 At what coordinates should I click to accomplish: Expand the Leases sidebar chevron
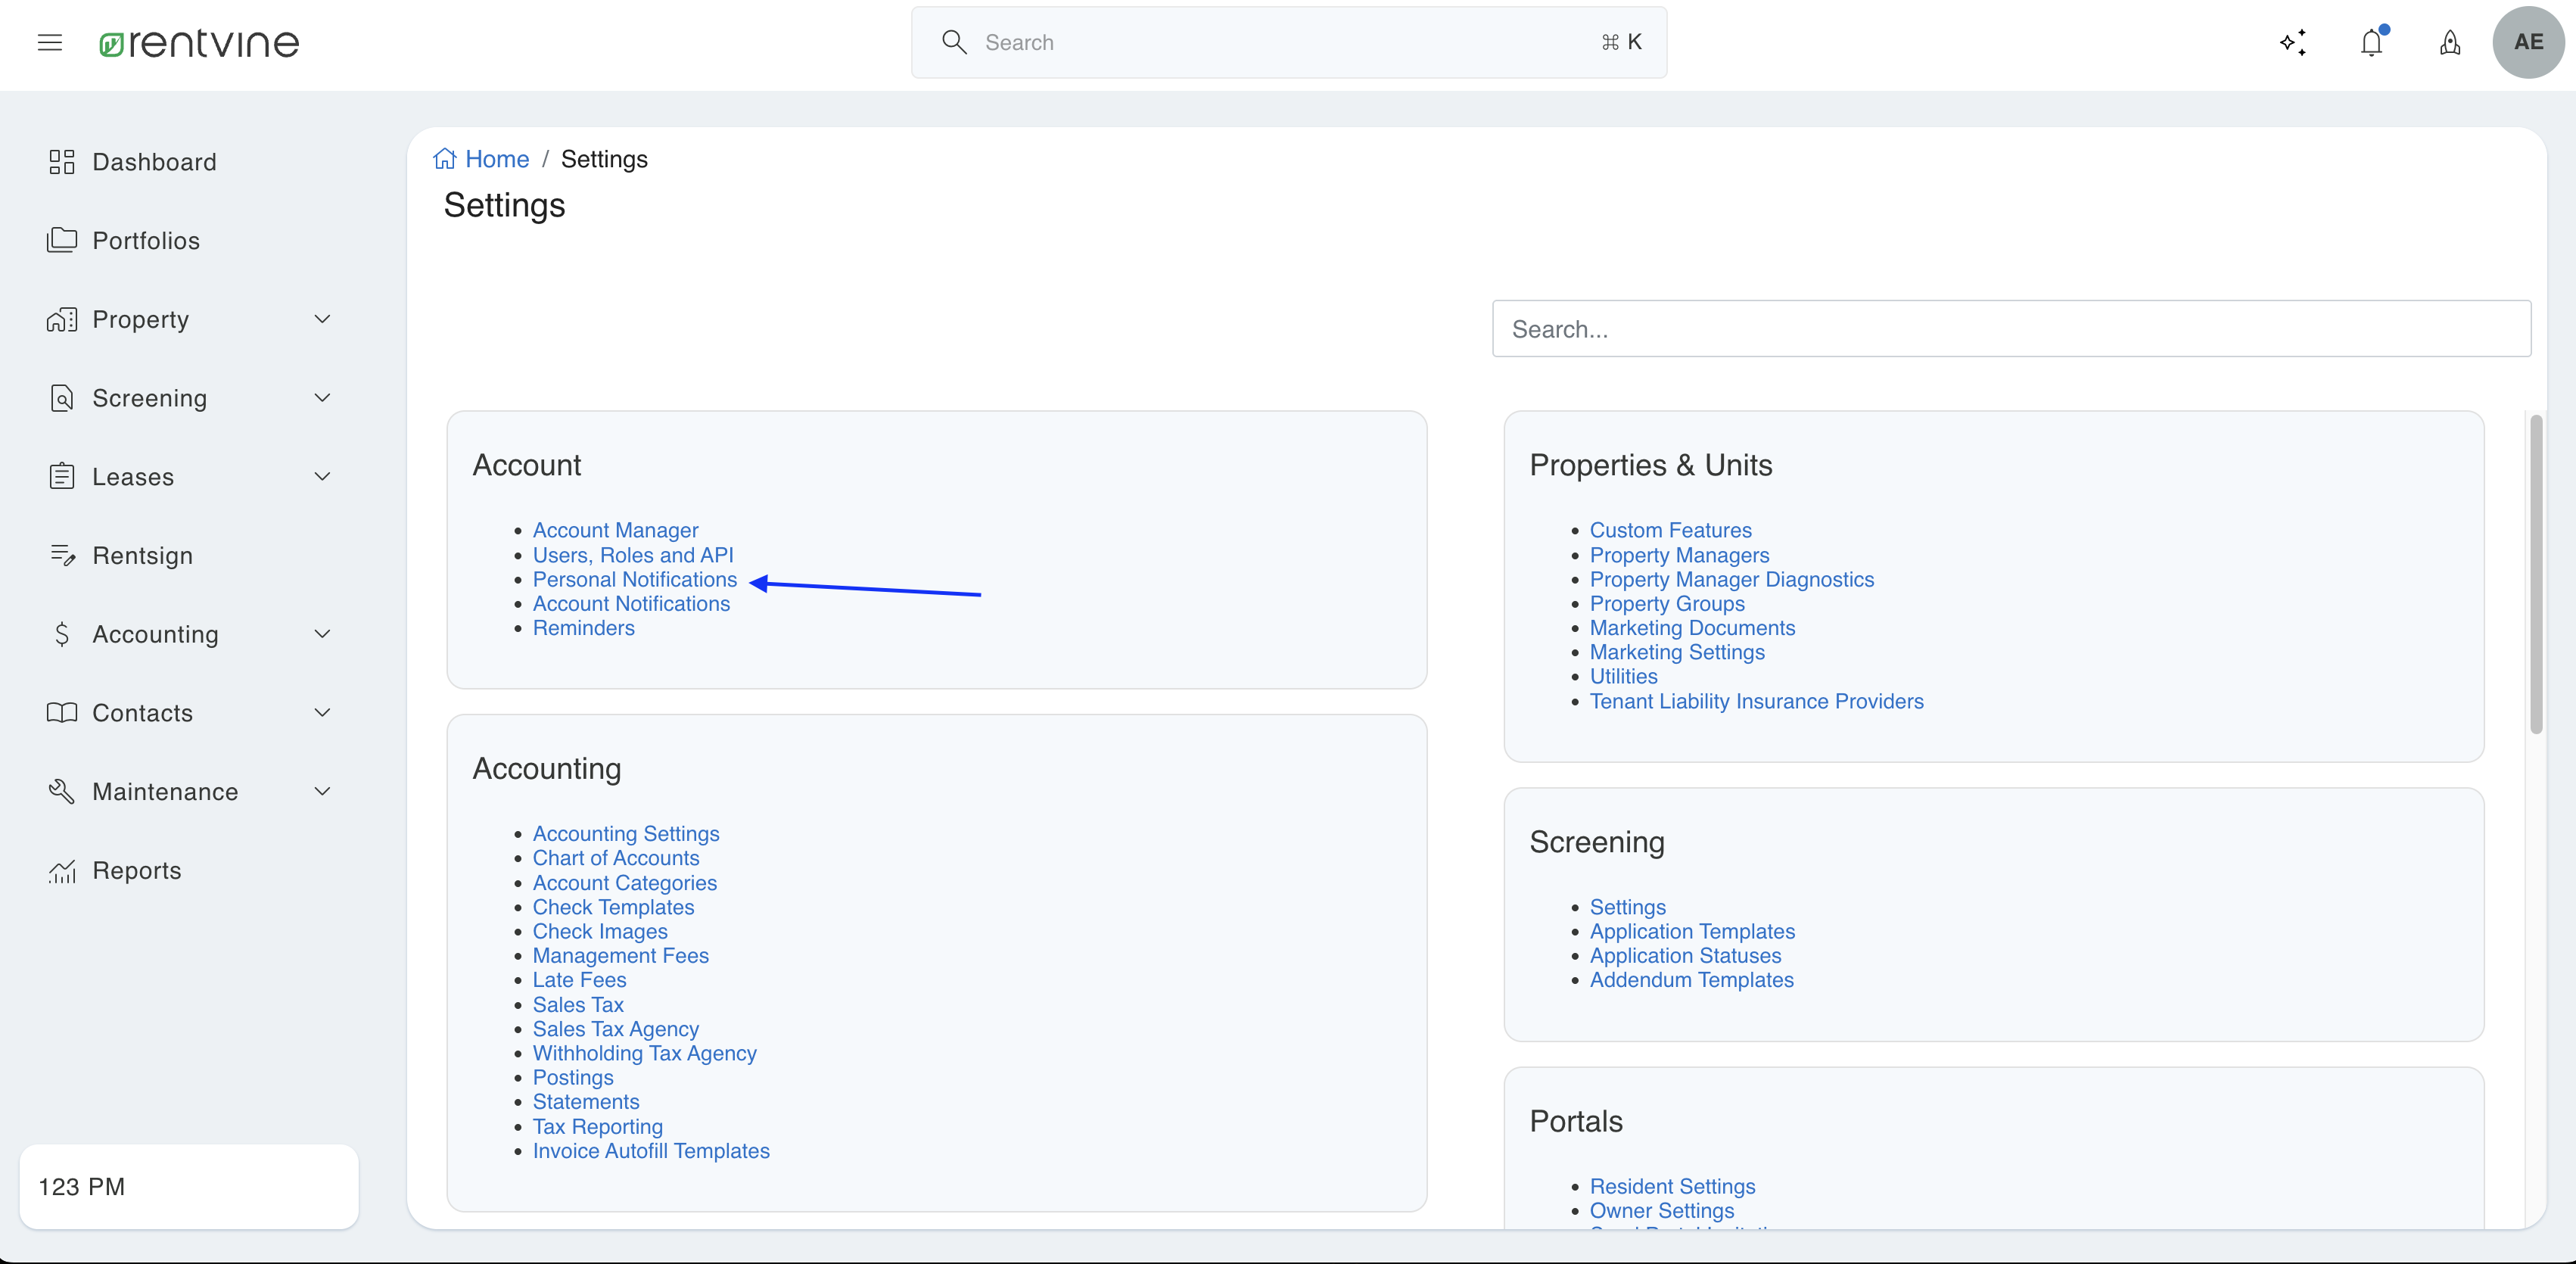tap(322, 476)
